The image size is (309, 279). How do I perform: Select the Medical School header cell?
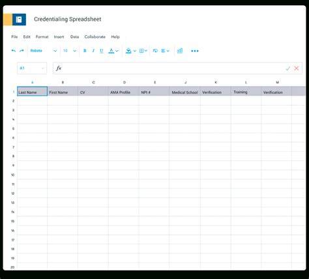tap(184, 91)
